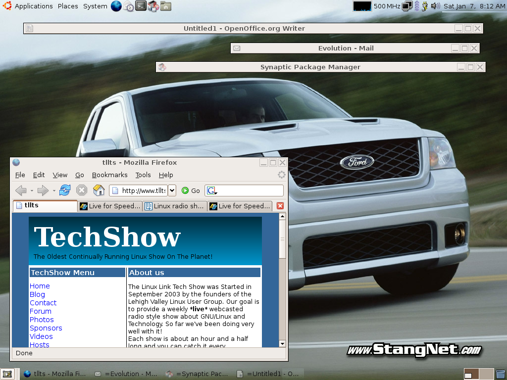The height and width of the screenshot is (380, 507).
Task: Launch Evolution mail from panel icon
Action: (129, 6)
